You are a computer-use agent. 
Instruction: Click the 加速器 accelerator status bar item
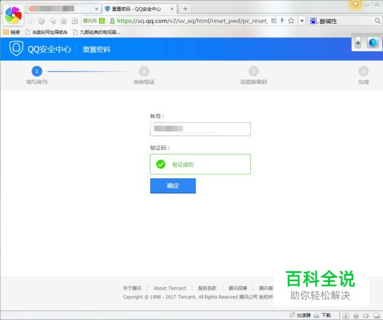click(300, 315)
